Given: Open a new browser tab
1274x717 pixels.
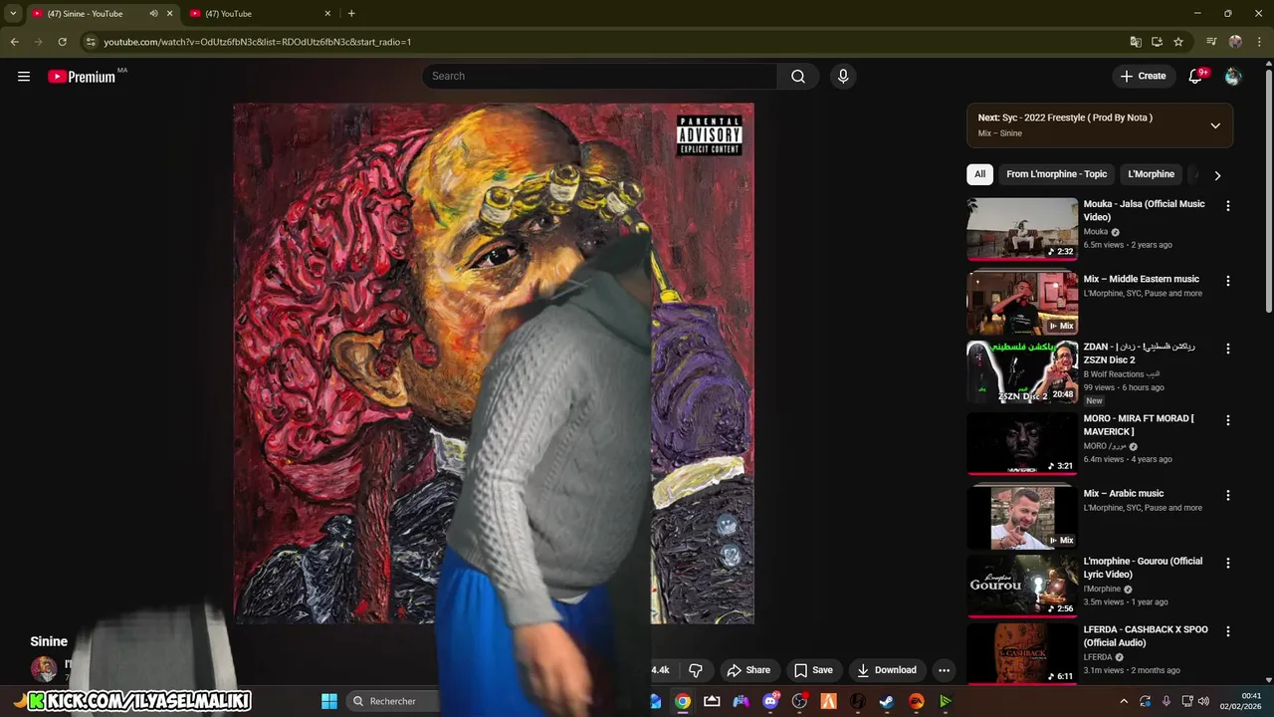Looking at the screenshot, I should click(351, 14).
